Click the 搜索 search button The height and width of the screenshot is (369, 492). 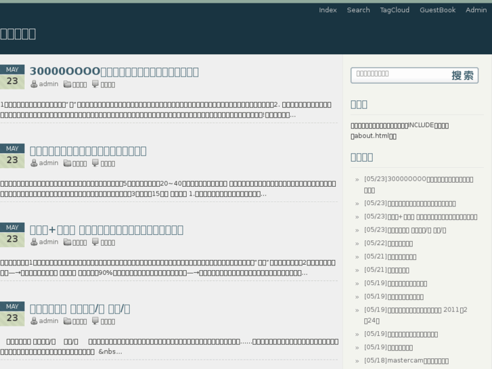point(462,75)
